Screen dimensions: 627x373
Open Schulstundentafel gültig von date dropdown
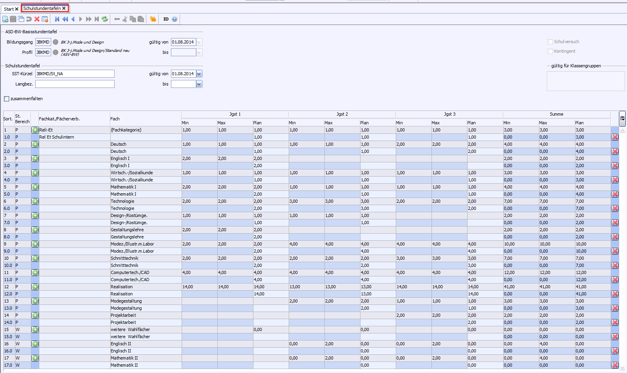pos(199,74)
